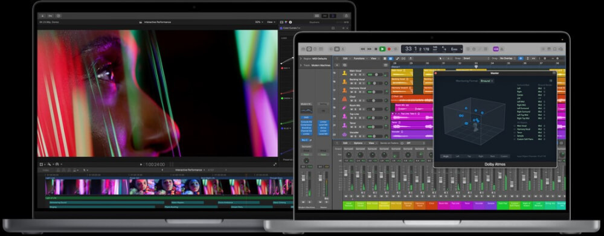Open the Color Curves 1 dropdown
Screen dimensions: 604x236
[x=291, y=28]
